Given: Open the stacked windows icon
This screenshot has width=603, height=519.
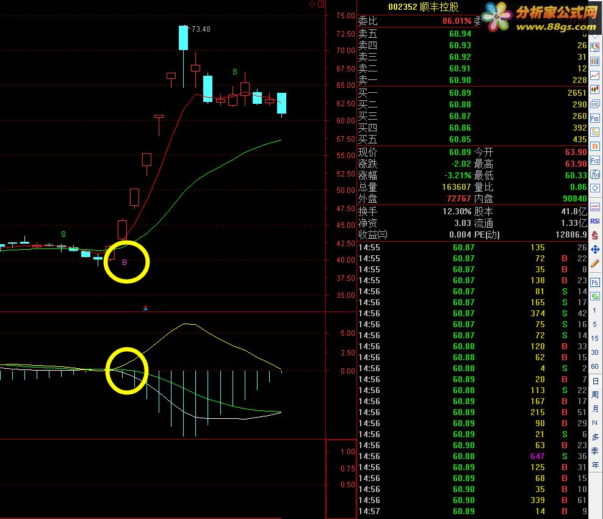Looking at the screenshot, I should (595, 104).
